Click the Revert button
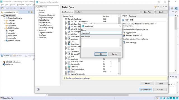 [147, 83]
